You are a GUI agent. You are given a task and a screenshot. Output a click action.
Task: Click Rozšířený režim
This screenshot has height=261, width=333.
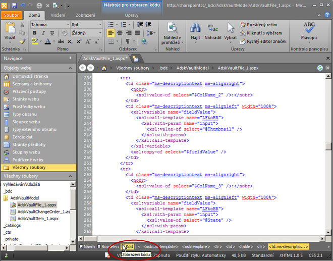259,25
